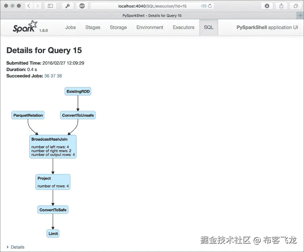
Task: Click the Project node showing row count
Action: (x=53, y=182)
